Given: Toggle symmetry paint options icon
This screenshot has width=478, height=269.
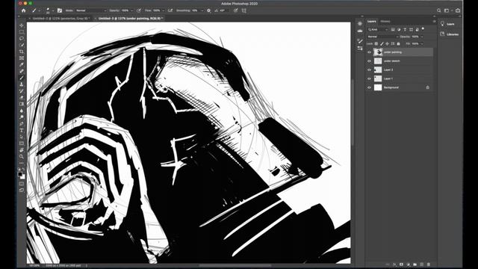Looking at the screenshot, I should tap(244, 10).
